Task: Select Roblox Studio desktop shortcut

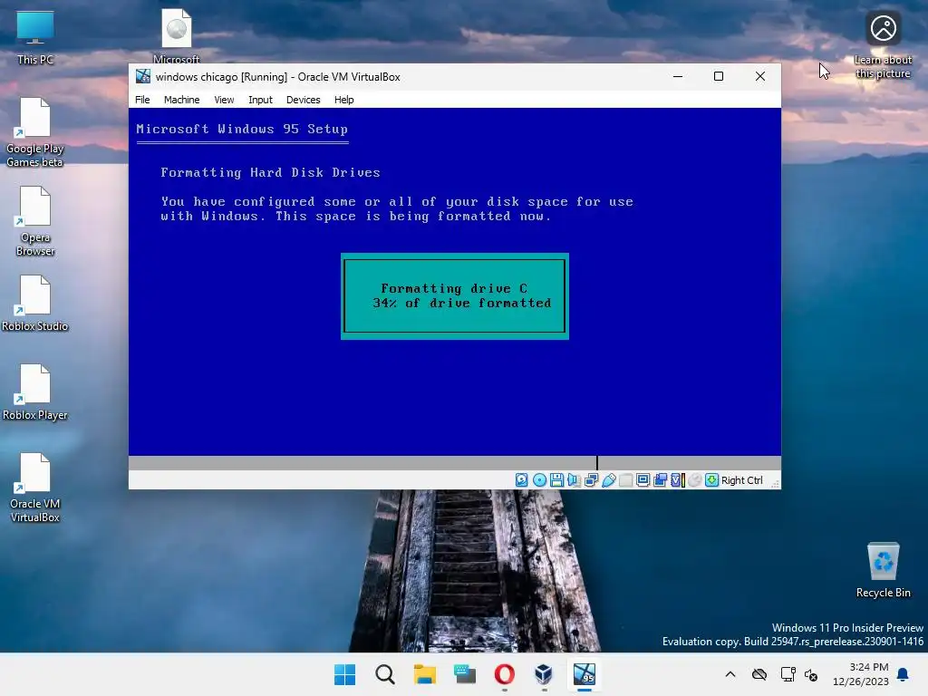Action: (x=35, y=303)
